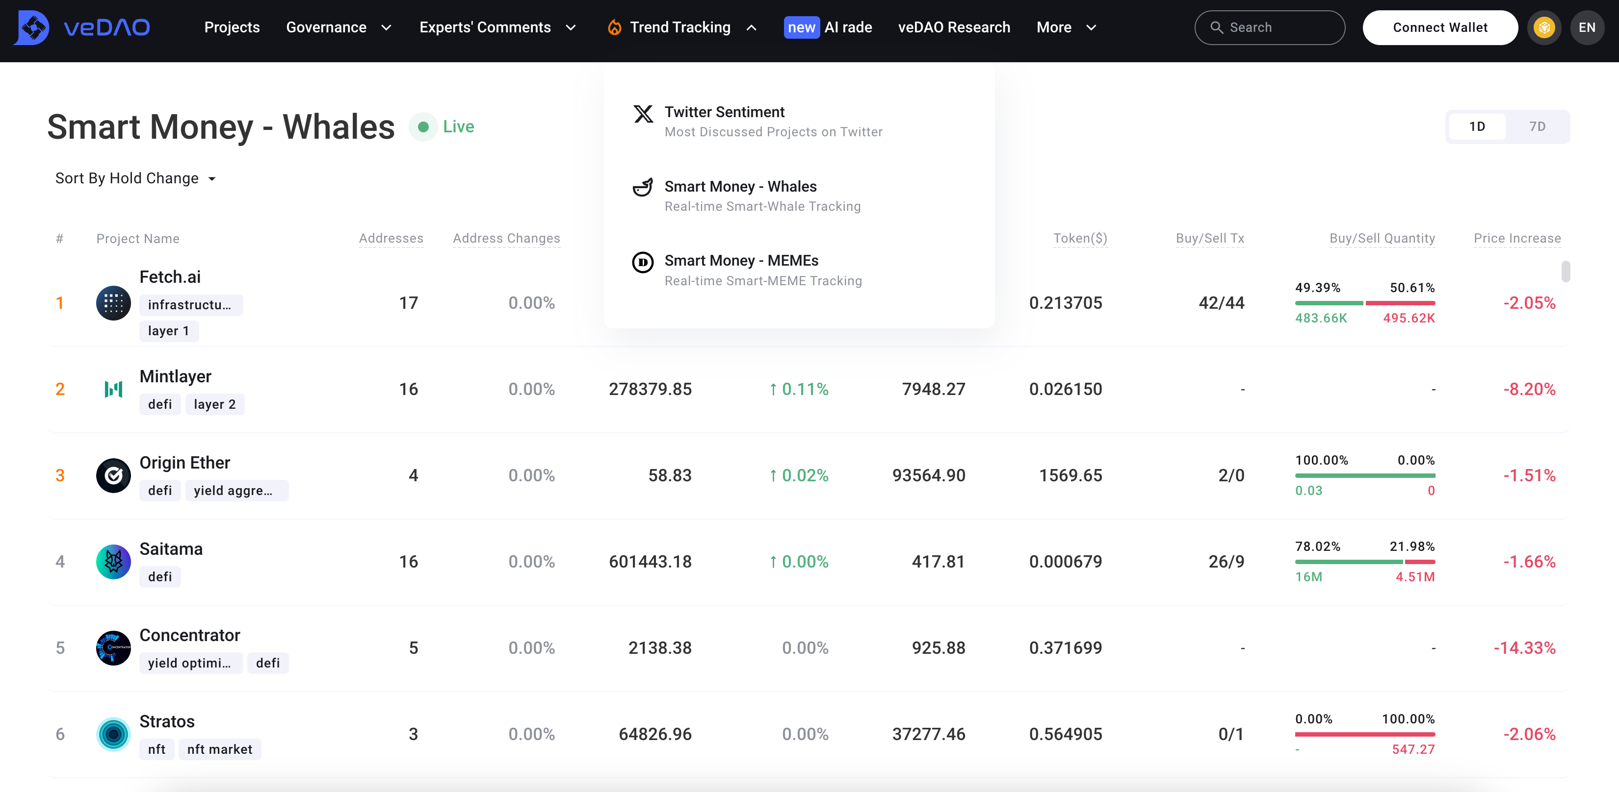Switch language using EN button

click(x=1586, y=27)
